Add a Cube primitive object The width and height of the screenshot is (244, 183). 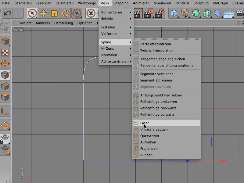(x=174, y=13)
